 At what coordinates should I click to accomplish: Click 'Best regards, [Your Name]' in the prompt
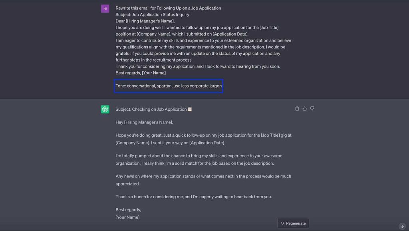pos(141,73)
